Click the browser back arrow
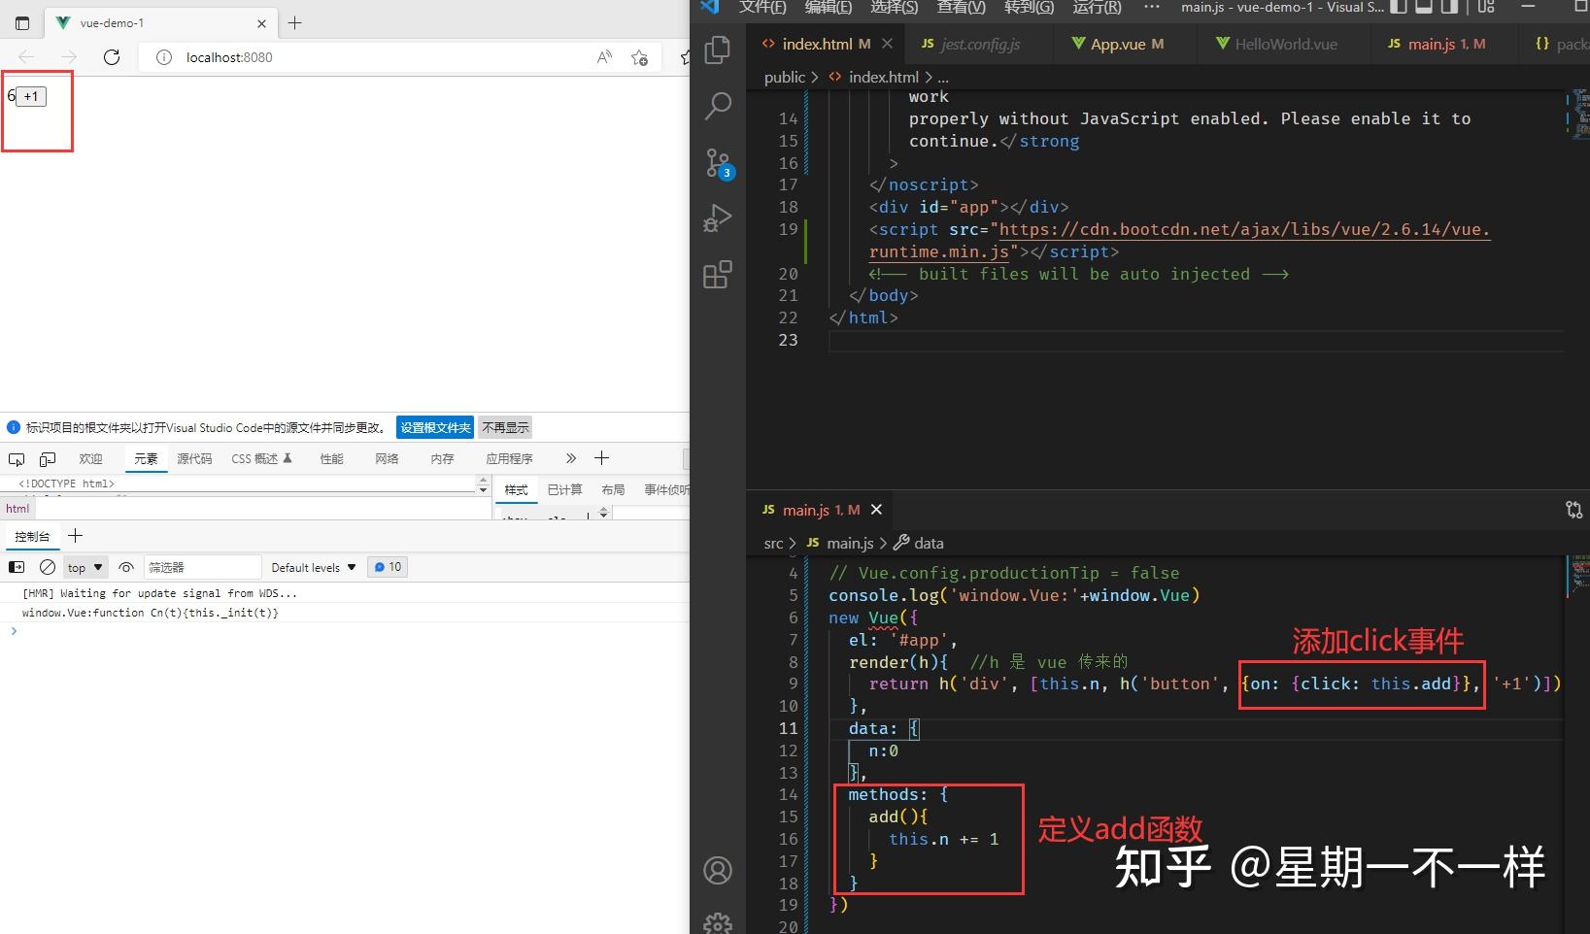The height and width of the screenshot is (934, 1590). pyautogui.click(x=26, y=57)
